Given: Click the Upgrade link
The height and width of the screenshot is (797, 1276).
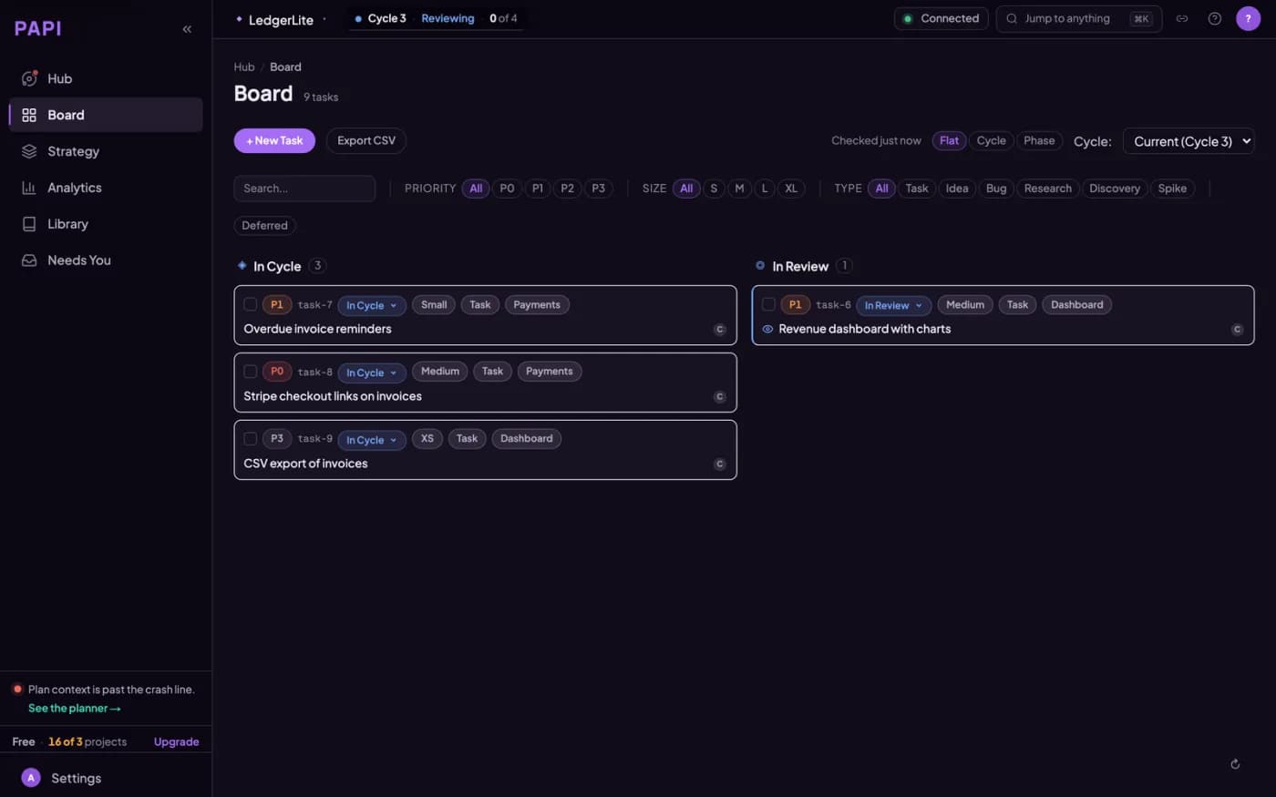Looking at the screenshot, I should (176, 741).
